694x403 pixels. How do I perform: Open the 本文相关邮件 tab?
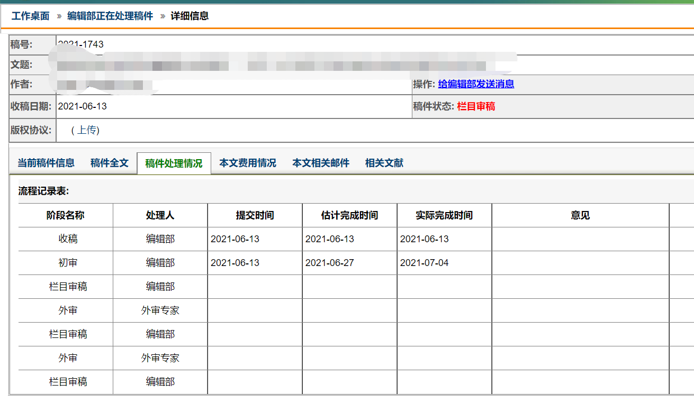[321, 163]
